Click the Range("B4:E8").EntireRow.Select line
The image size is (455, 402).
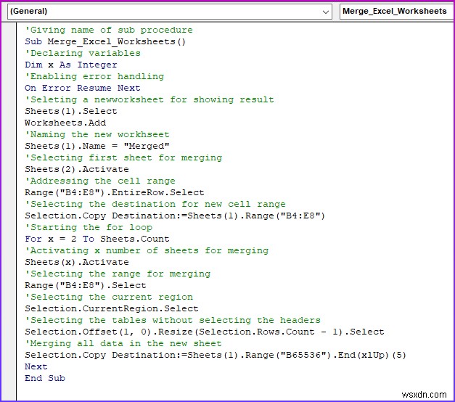115,192
